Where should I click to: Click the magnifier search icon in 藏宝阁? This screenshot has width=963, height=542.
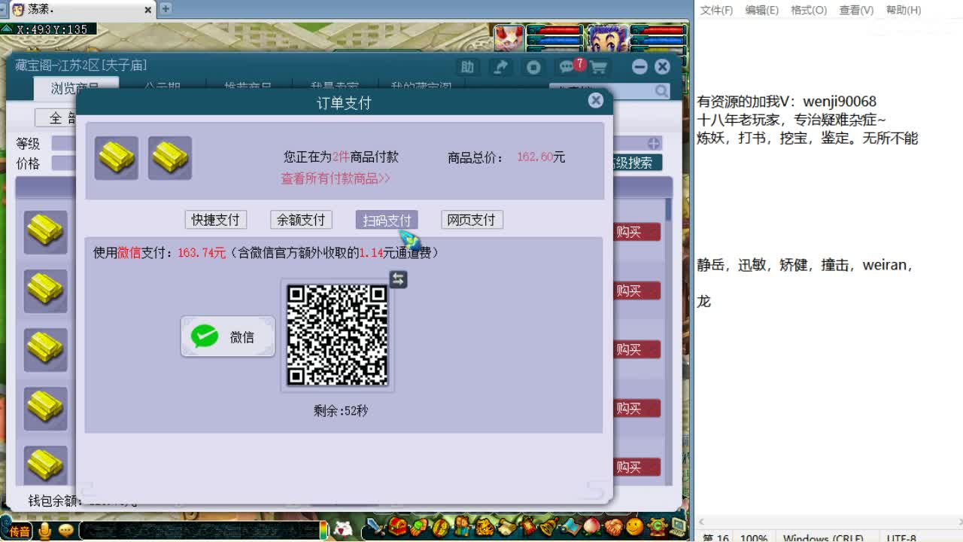(661, 91)
